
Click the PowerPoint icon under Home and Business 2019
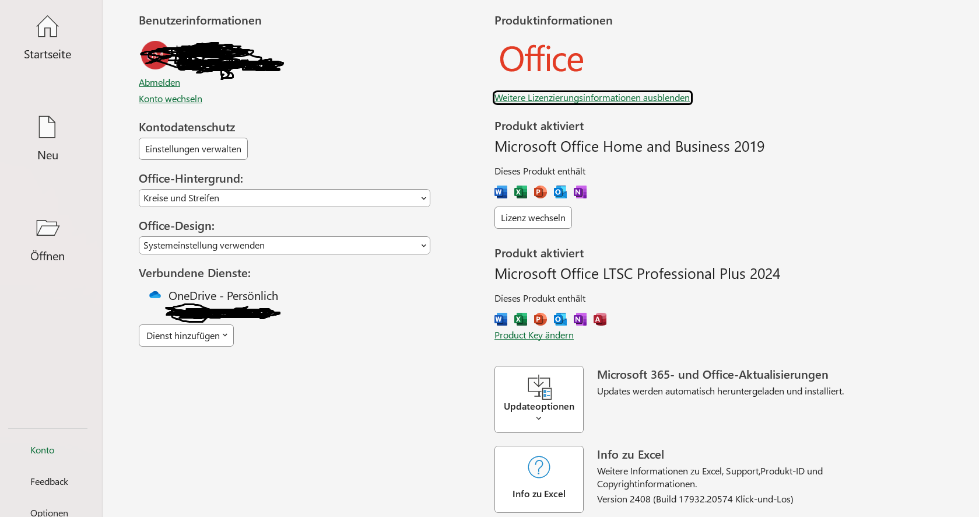541,192
